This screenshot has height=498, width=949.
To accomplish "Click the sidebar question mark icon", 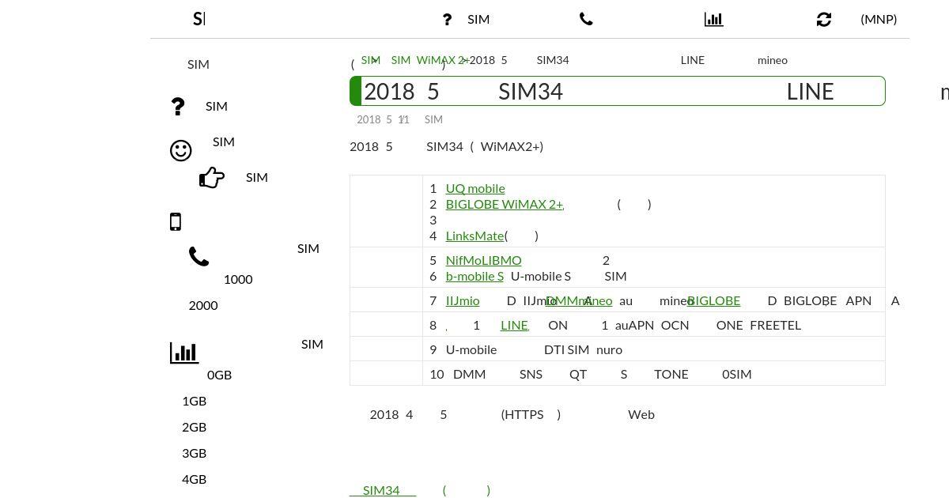I will click(178, 106).
